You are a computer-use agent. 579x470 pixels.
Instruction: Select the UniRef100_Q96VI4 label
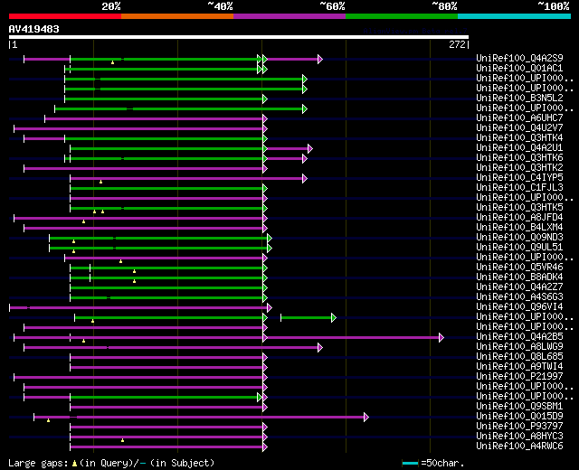(519, 307)
